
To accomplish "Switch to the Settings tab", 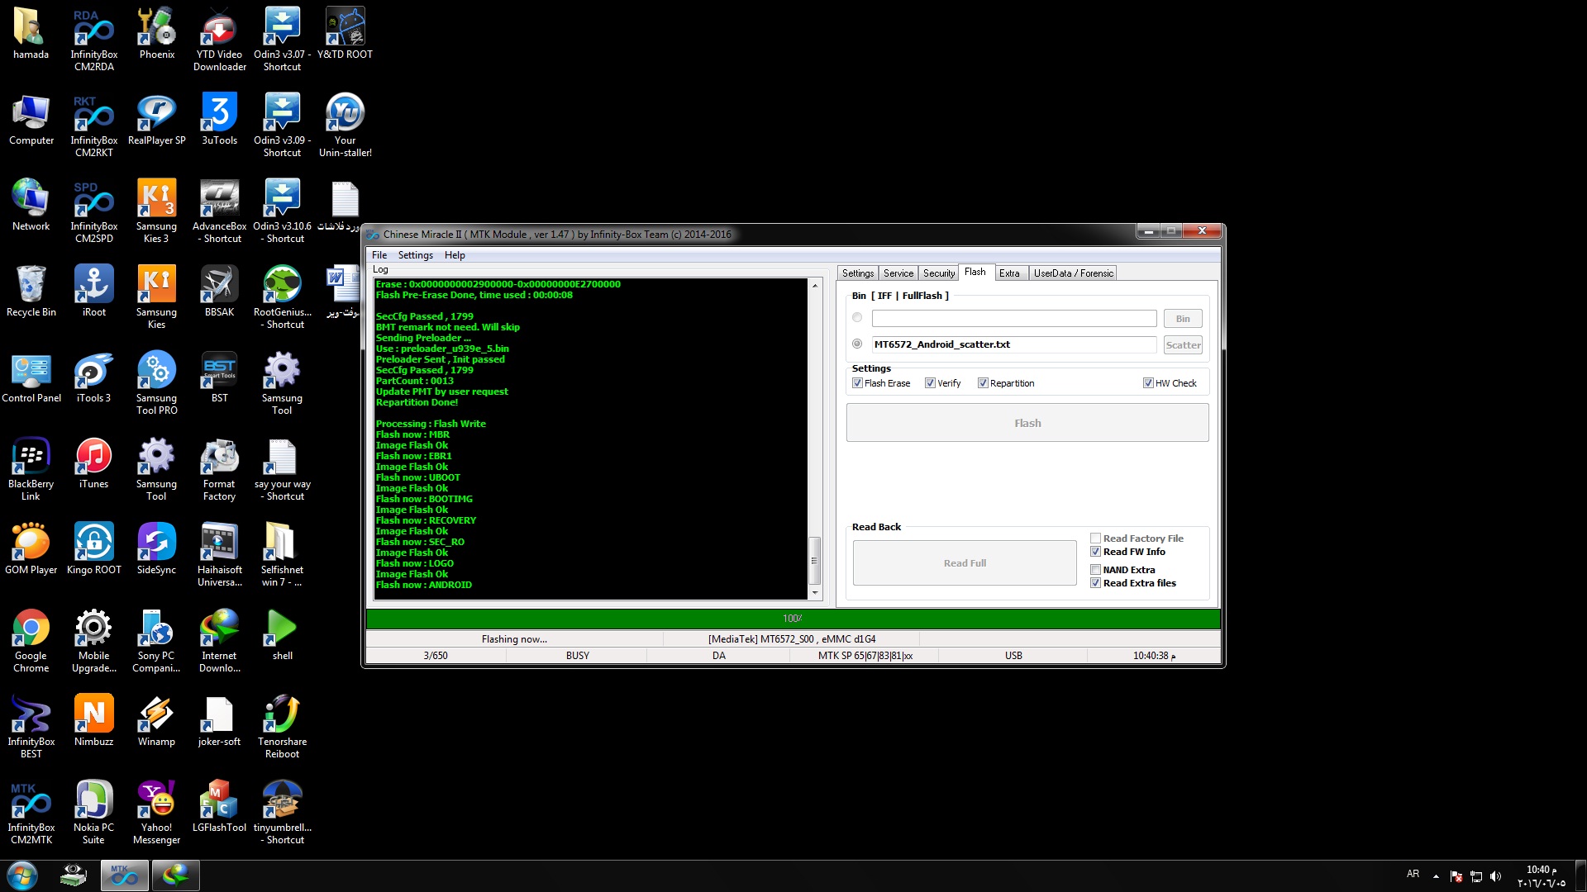I will [x=858, y=273].
